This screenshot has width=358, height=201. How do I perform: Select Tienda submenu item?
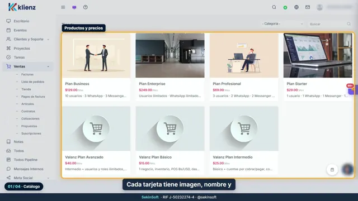pyautogui.click(x=26, y=89)
